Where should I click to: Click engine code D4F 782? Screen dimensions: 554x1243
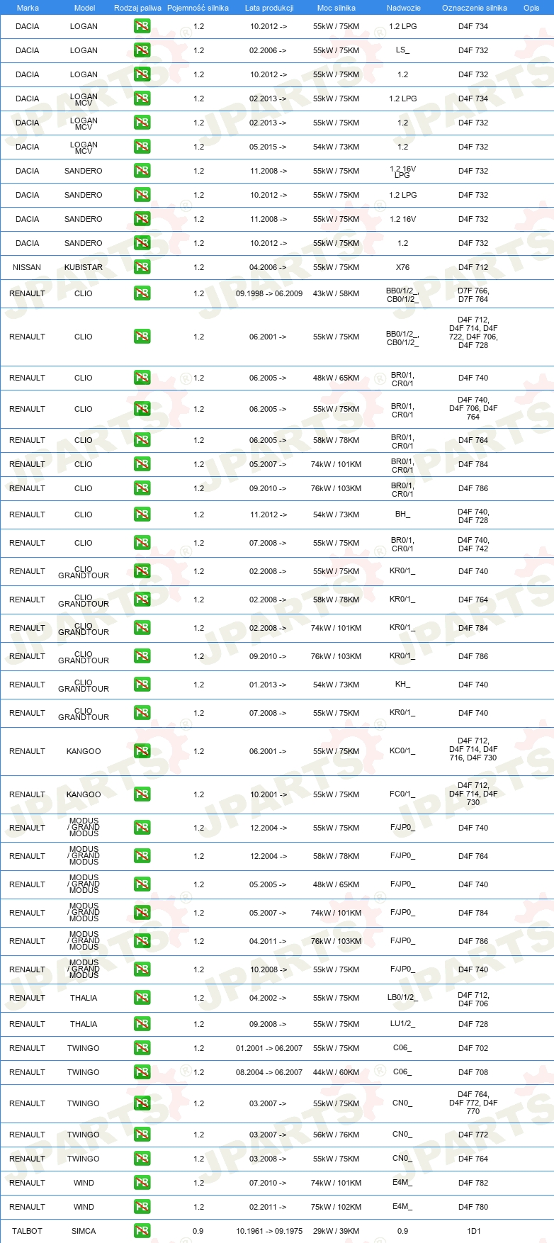coord(473,1183)
